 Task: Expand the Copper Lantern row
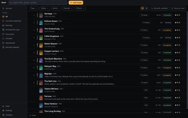[34, 53]
